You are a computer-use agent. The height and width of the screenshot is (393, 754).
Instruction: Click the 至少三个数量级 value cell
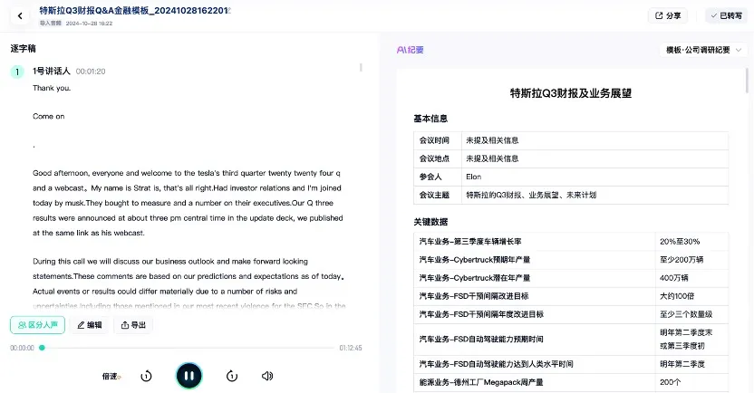(691, 314)
